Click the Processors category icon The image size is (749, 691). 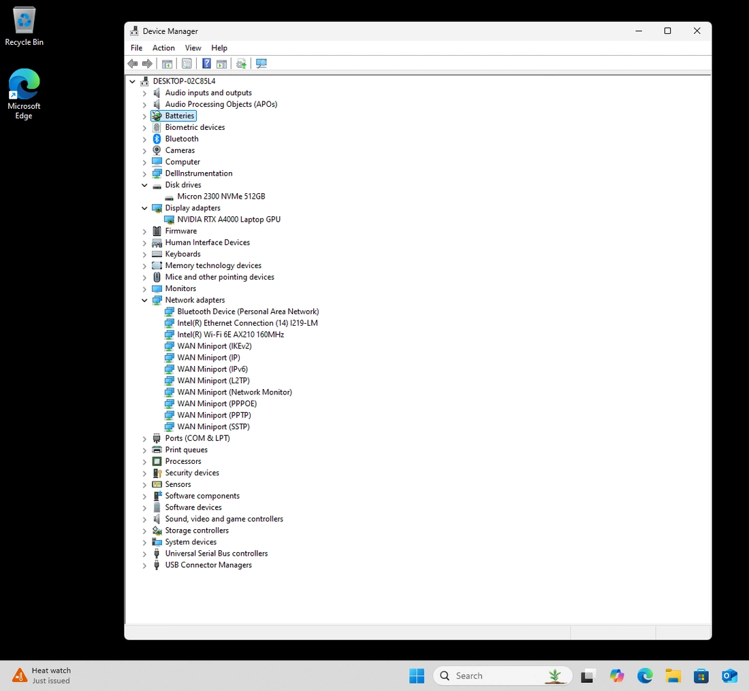(157, 461)
